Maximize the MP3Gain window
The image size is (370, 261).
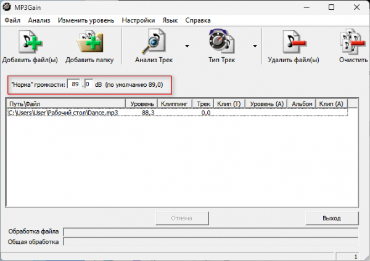tap(331, 7)
